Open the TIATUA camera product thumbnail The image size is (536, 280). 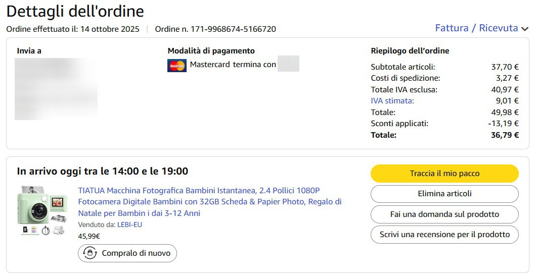(42, 211)
